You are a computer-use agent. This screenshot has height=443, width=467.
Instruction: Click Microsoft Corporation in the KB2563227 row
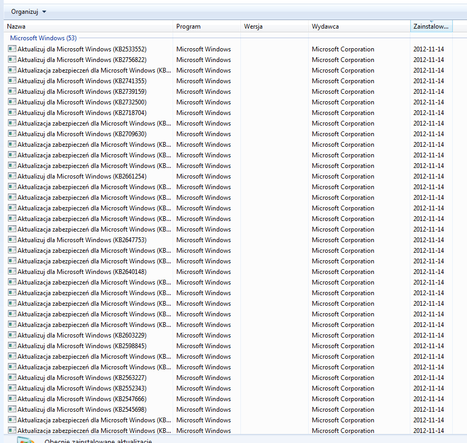tap(343, 378)
